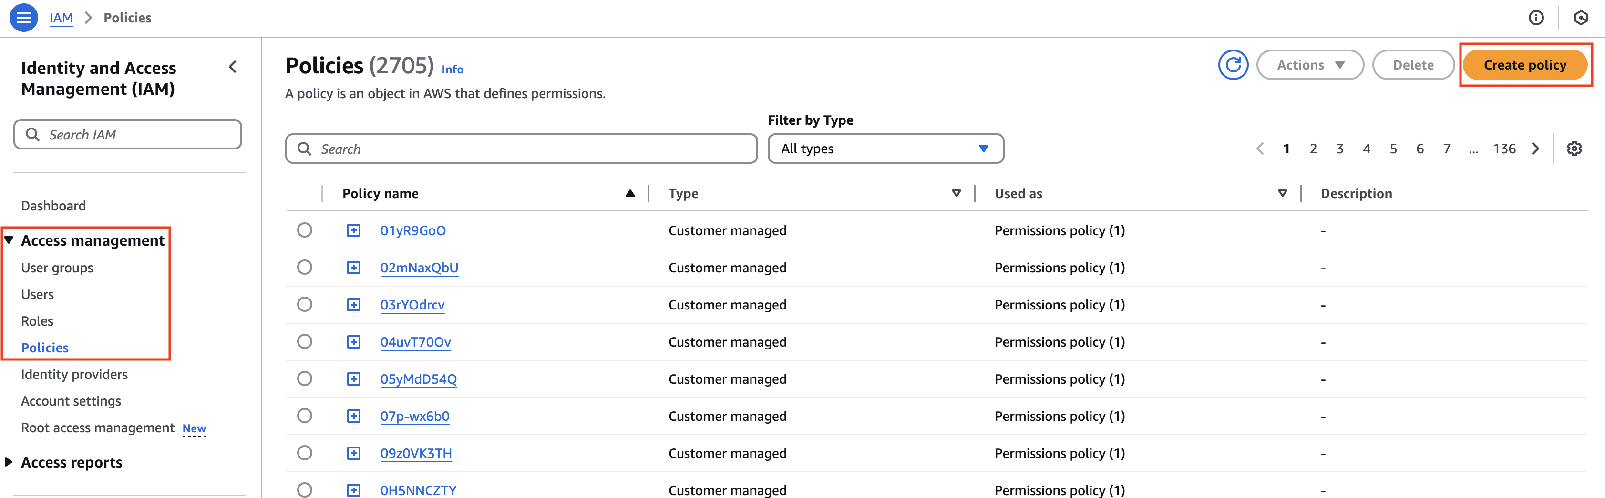The height and width of the screenshot is (498, 1605).
Task: Select radio button for 02mNaxQbU
Action: [305, 268]
